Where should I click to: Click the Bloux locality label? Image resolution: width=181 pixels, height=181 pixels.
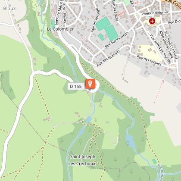(9, 9)
